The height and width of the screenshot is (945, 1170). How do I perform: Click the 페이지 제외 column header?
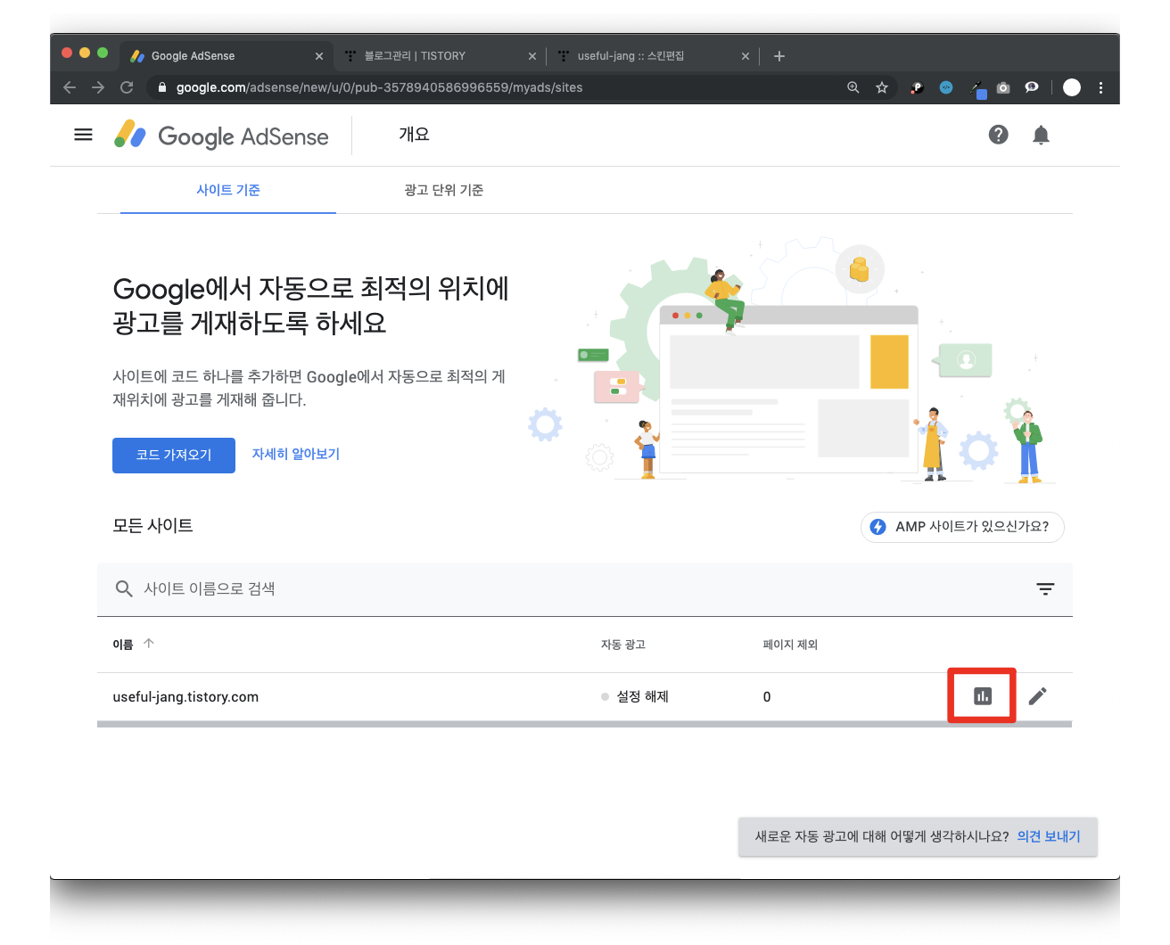(x=790, y=645)
